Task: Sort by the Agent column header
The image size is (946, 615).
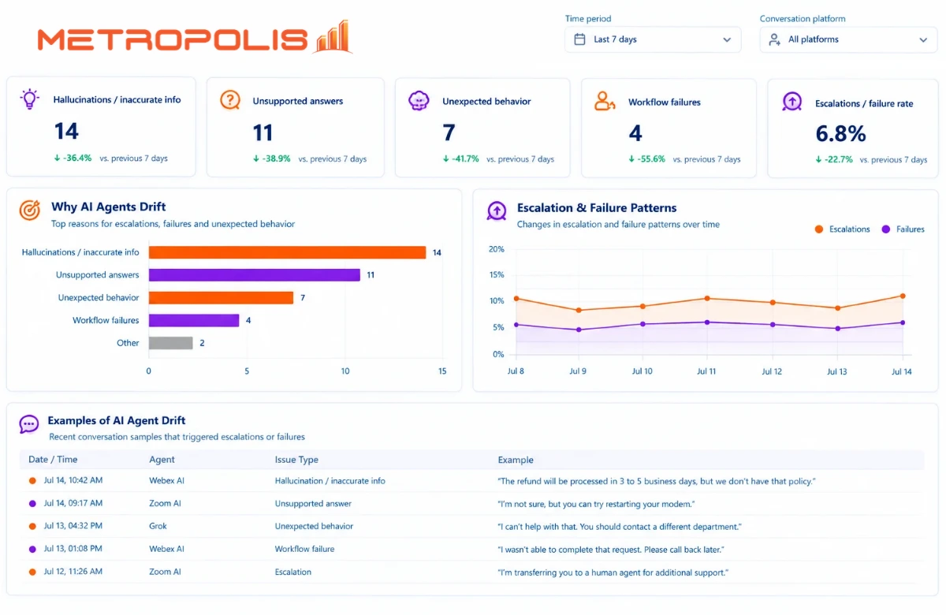Action: [162, 459]
